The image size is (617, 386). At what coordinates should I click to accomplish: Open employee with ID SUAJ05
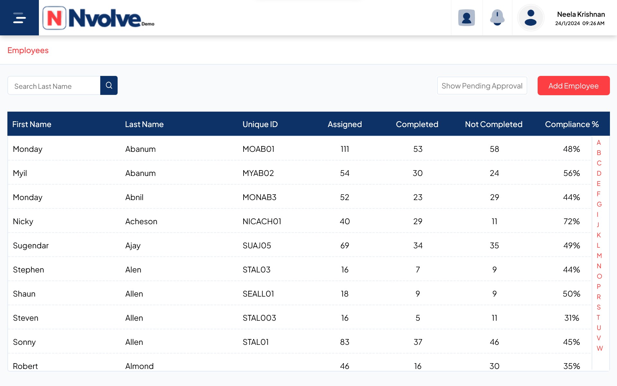tap(256, 245)
